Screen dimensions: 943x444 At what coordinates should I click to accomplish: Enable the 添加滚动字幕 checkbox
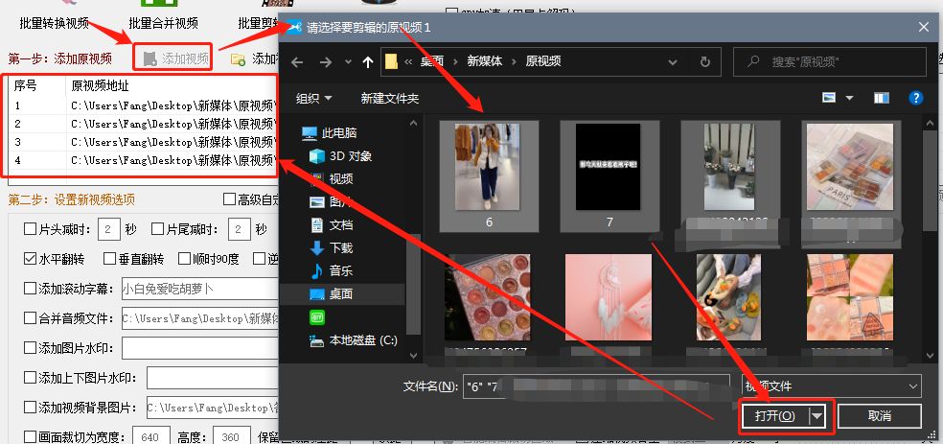(x=30, y=289)
